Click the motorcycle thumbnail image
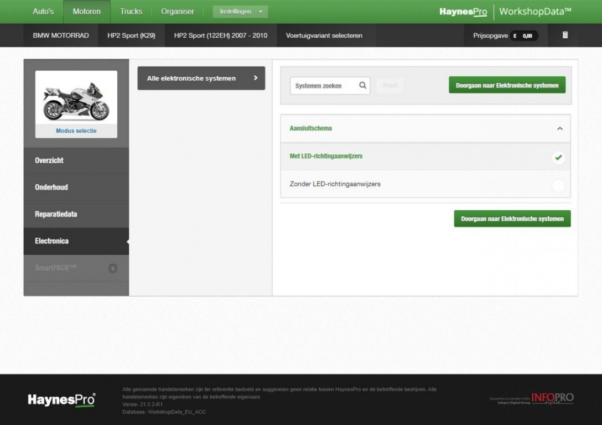This screenshot has height=425, width=602. (76, 97)
